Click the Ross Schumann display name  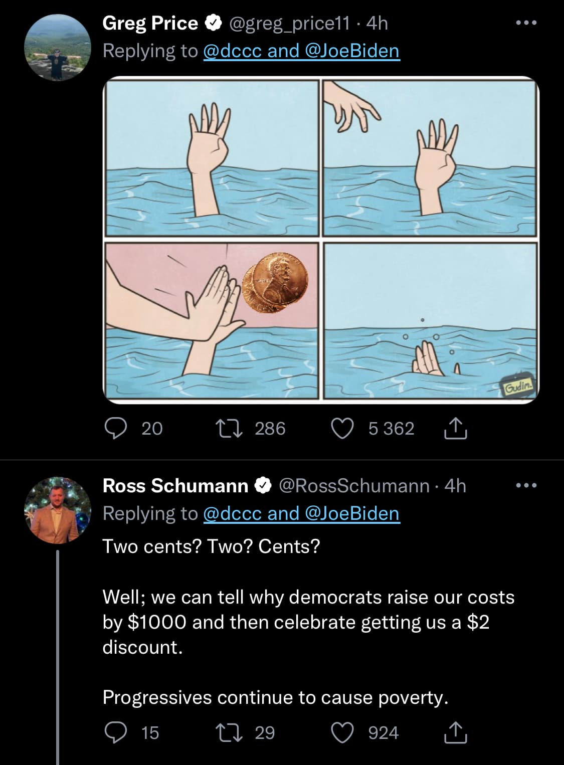175,485
